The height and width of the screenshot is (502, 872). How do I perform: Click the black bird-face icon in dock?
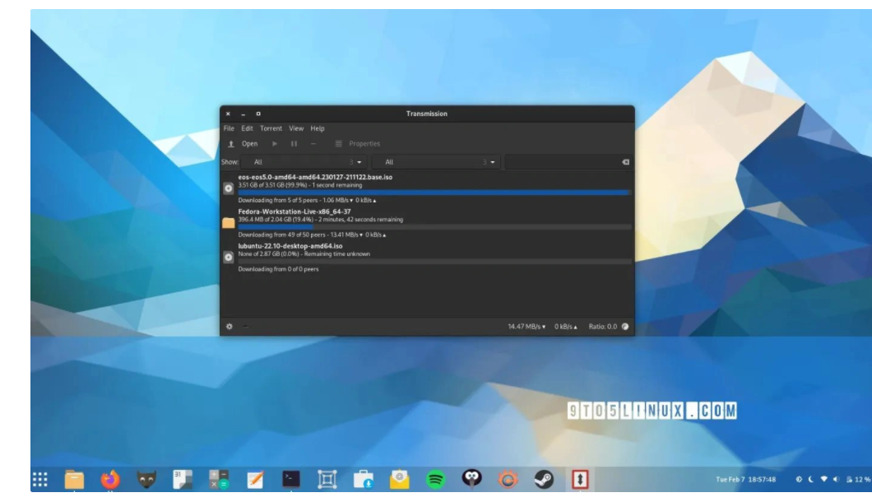471,479
